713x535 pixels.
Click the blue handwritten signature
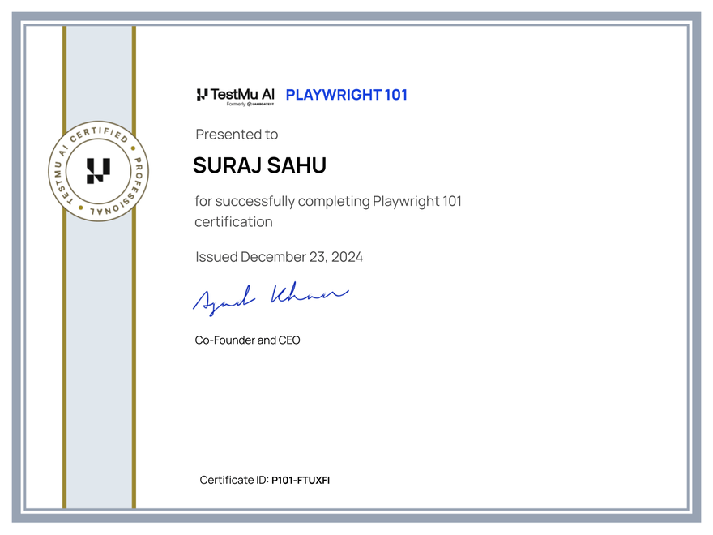pyautogui.click(x=271, y=298)
